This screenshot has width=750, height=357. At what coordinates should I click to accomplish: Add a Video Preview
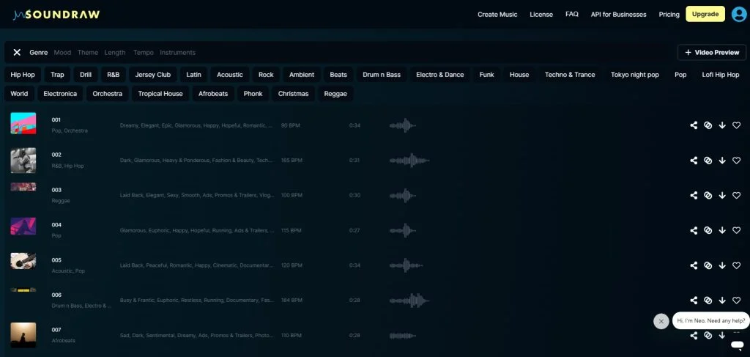point(712,52)
